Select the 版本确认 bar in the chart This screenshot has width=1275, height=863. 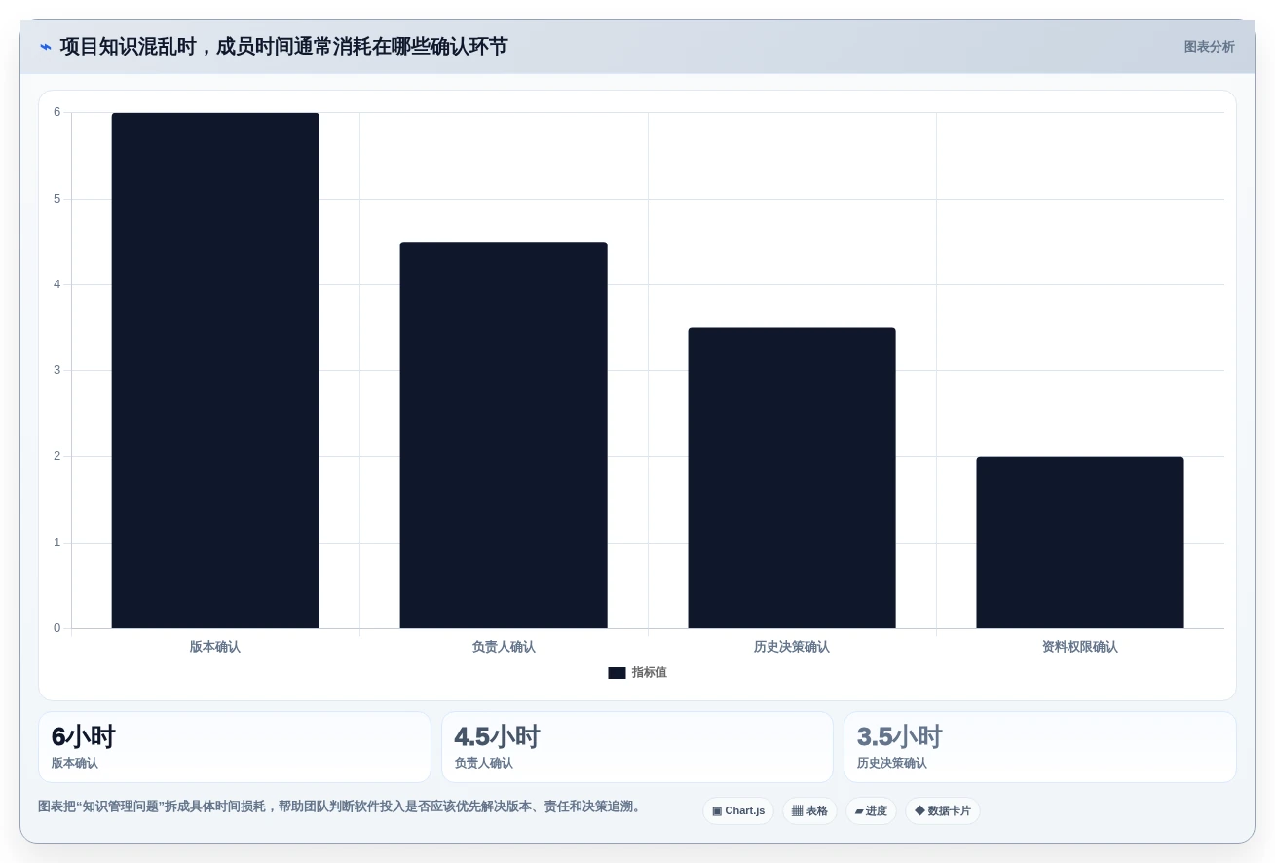(x=215, y=370)
